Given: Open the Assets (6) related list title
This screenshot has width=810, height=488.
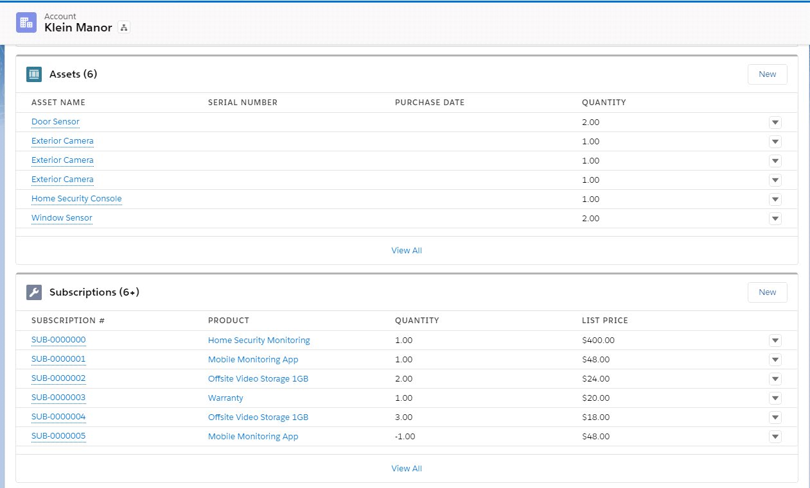Looking at the screenshot, I should coord(73,74).
